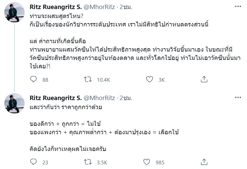Reply to the first tweet

(33, 79)
